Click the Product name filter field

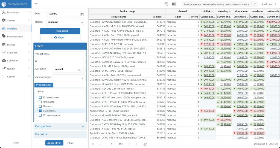tap(69, 54)
